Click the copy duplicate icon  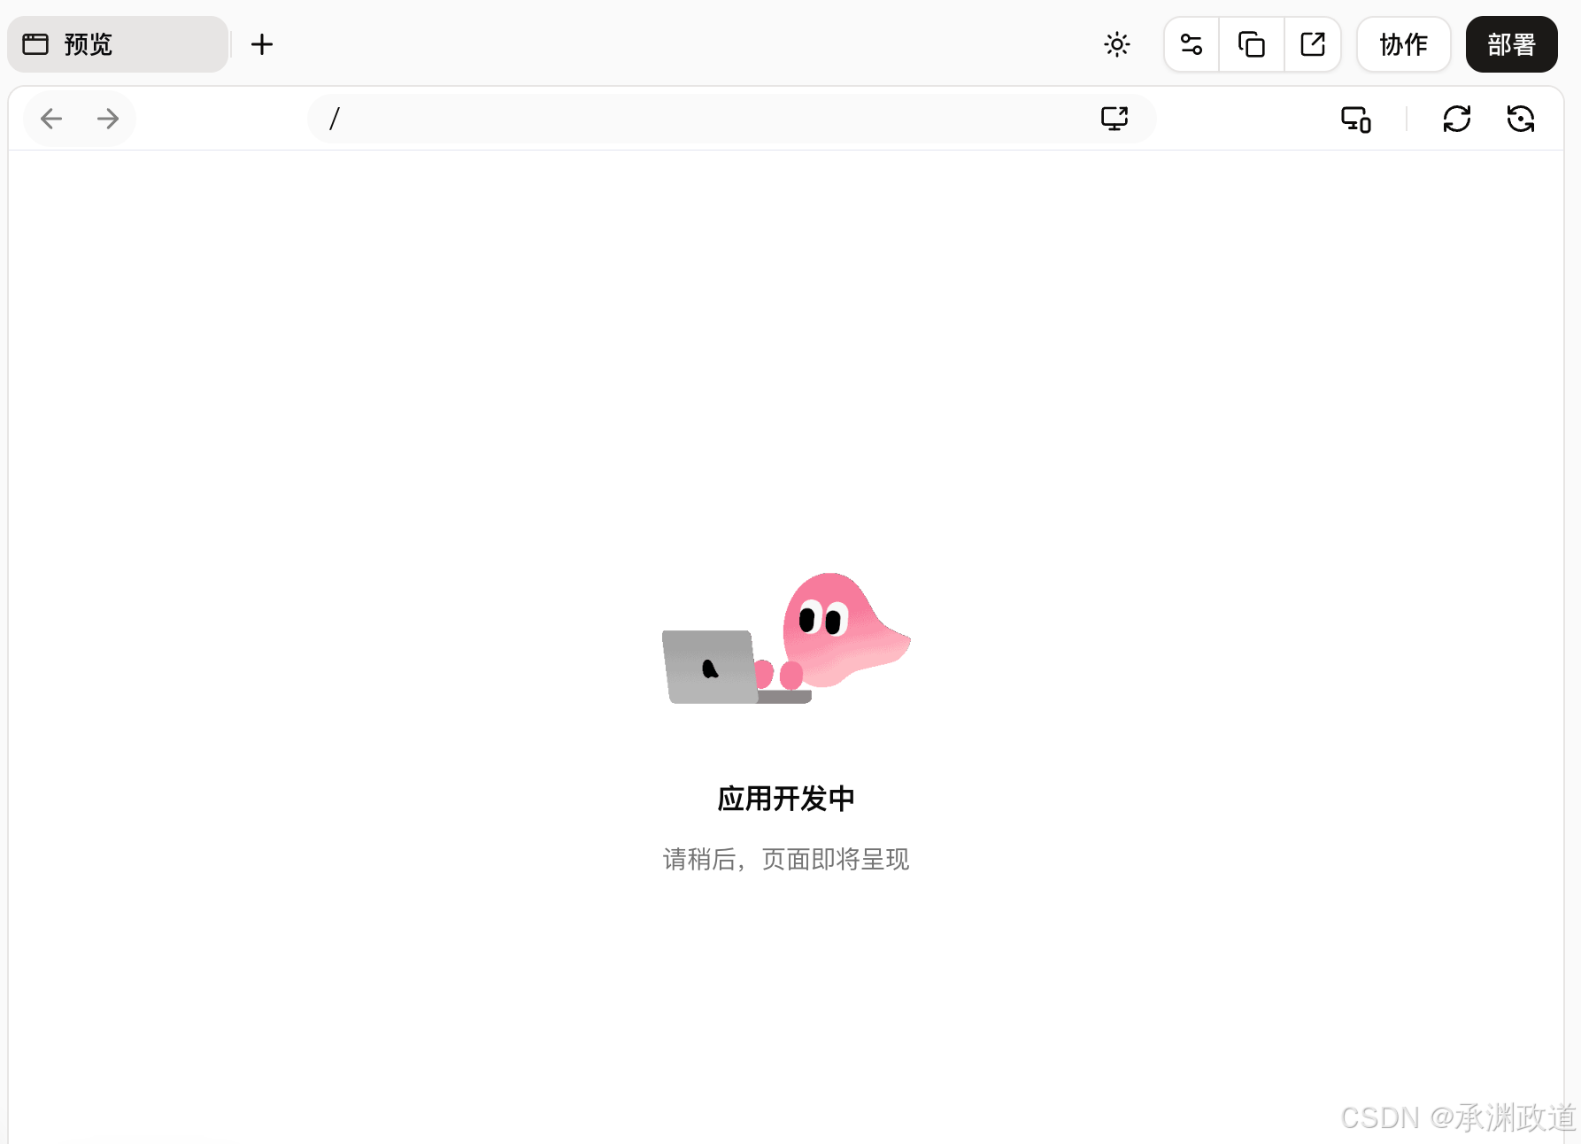click(1251, 44)
